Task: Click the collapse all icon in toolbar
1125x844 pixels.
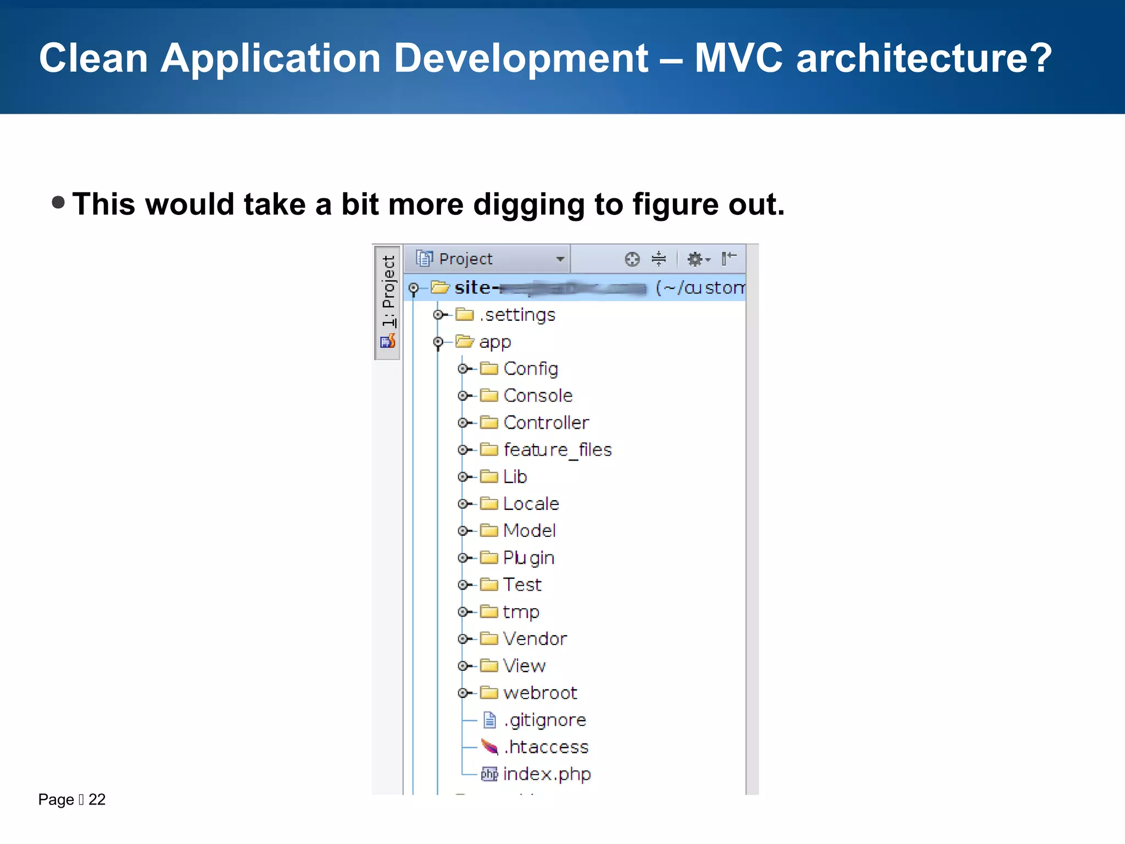Action: pos(659,259)
